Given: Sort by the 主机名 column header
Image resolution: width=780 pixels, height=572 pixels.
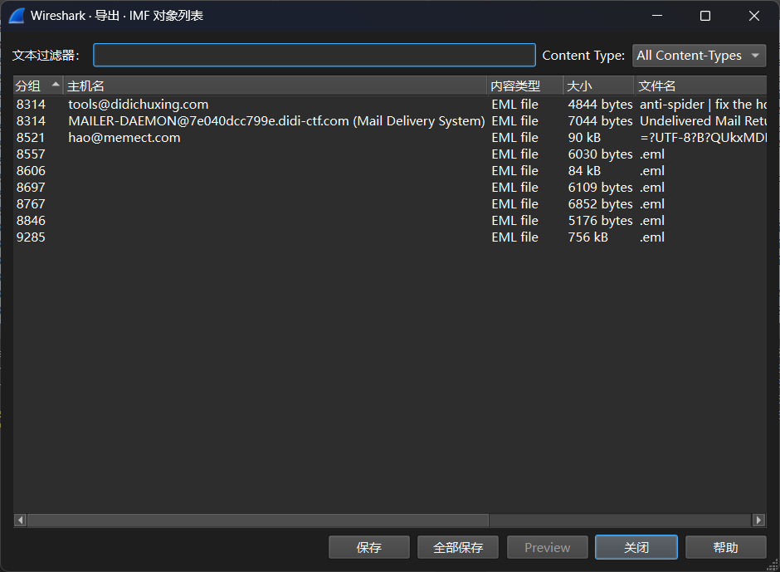Looking at the screenshot, I should click(275, 86).
